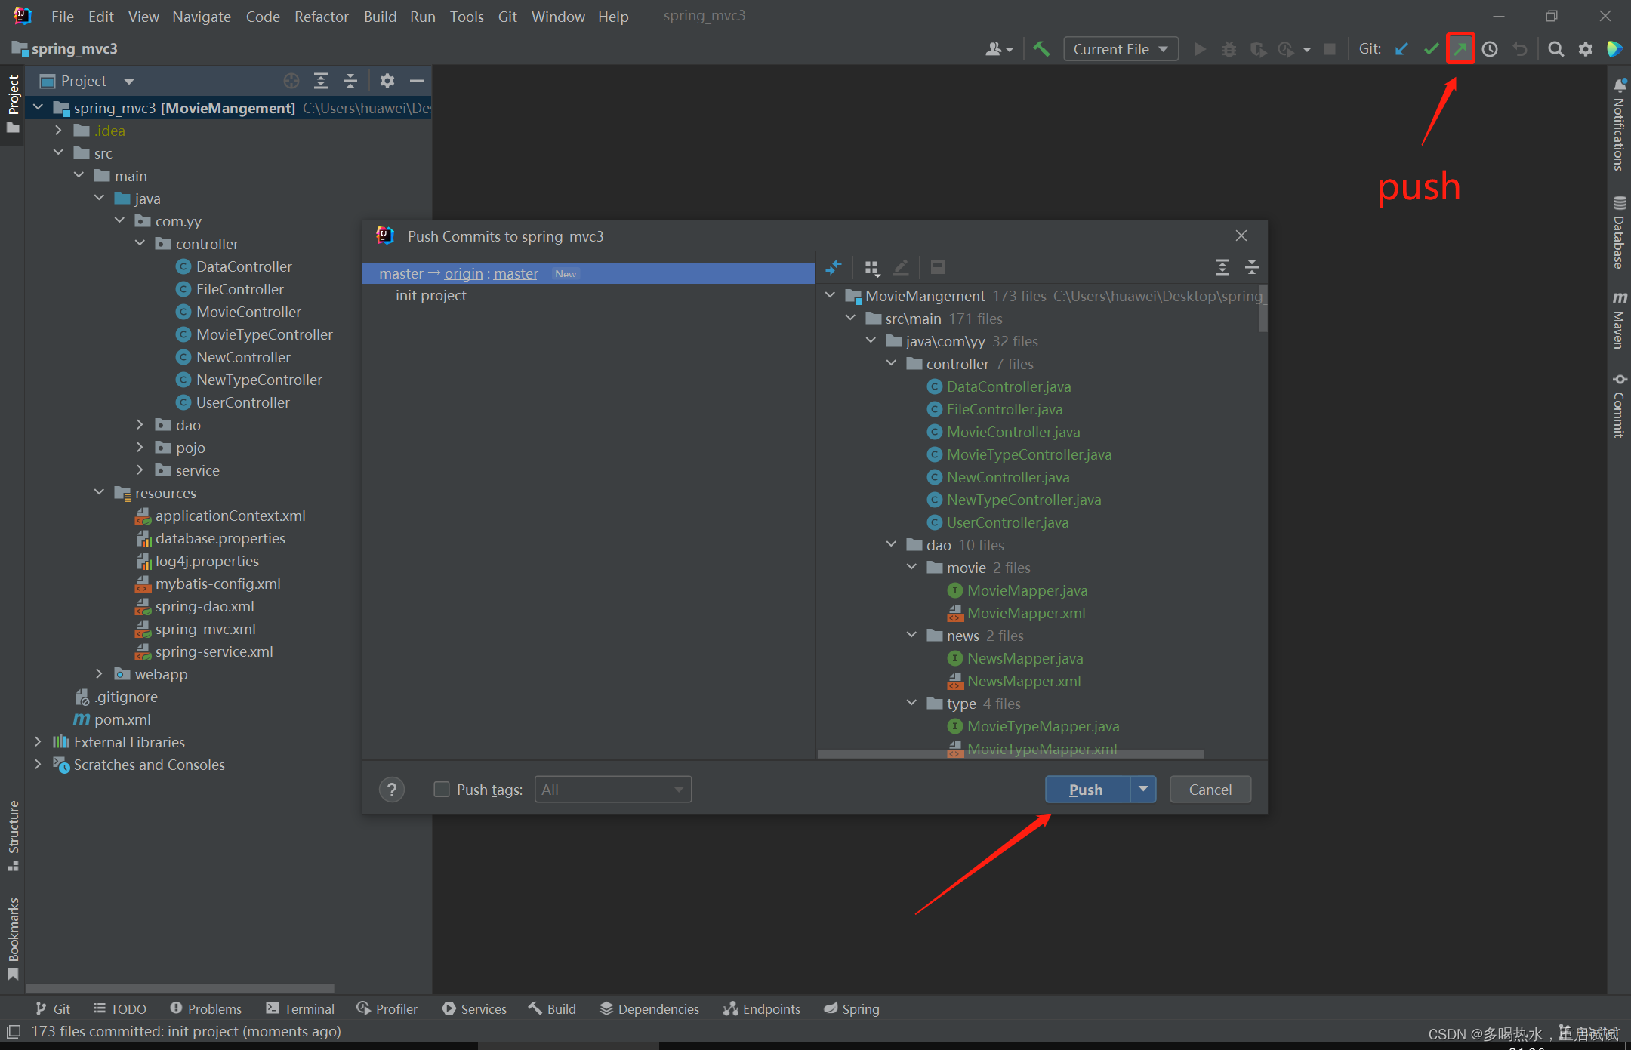Open the Push tags All dropdown
The image size is (1631, 1050).
point(613,790)
